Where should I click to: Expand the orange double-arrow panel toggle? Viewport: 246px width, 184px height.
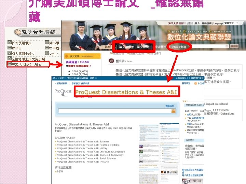click(x=184, y=101)
